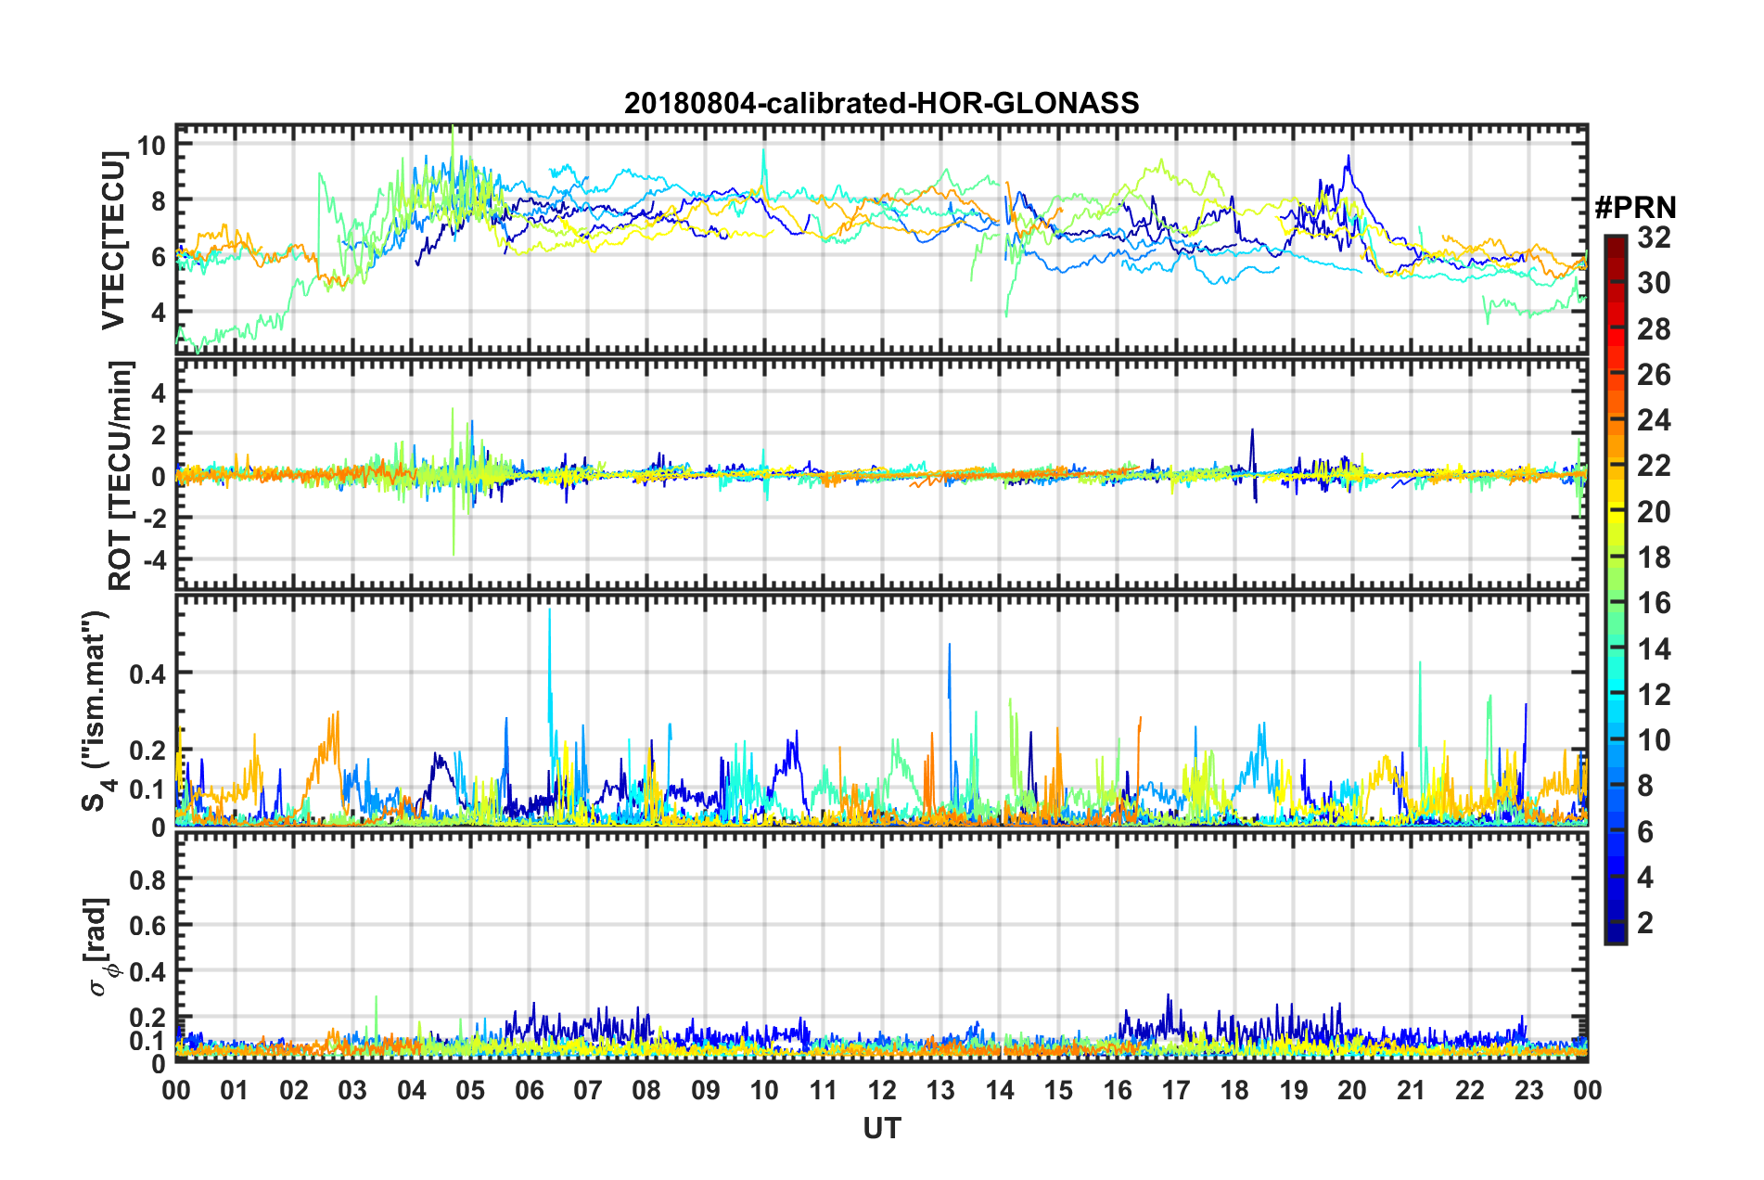Click colorbar tick label "6"
Image resolution: width=1764 pixels, height=1180 pixels.
1645,832
